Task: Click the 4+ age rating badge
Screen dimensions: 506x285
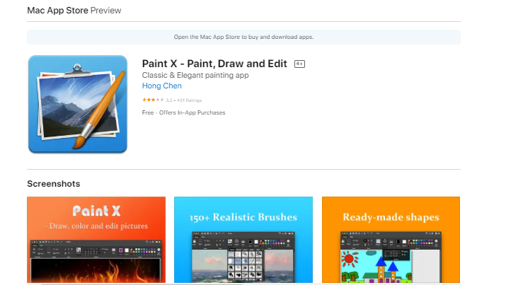Action: click(299, 64)
